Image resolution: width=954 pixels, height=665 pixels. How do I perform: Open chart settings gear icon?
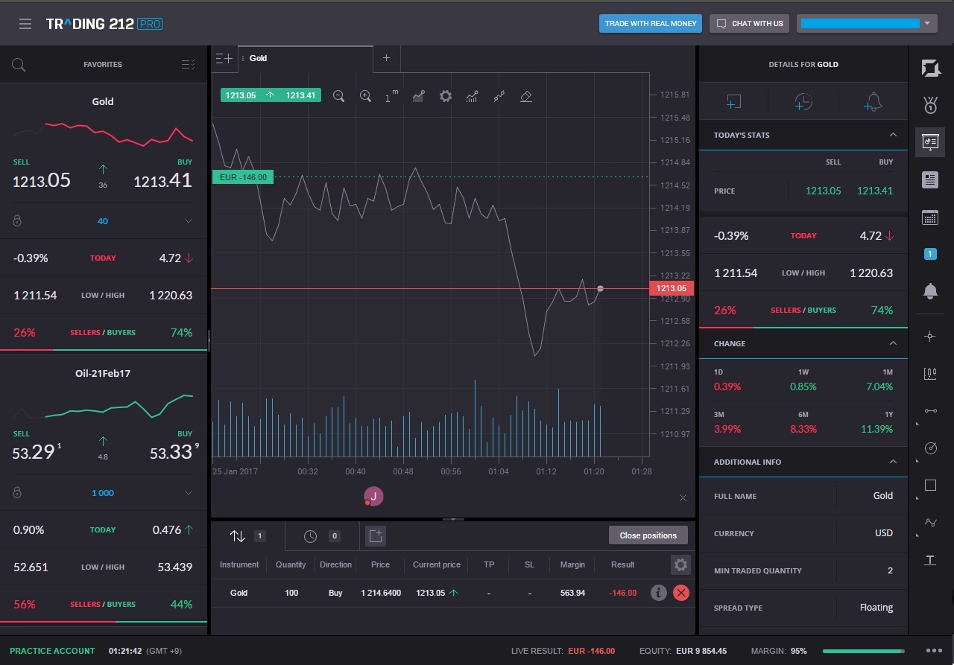[446, 96]
